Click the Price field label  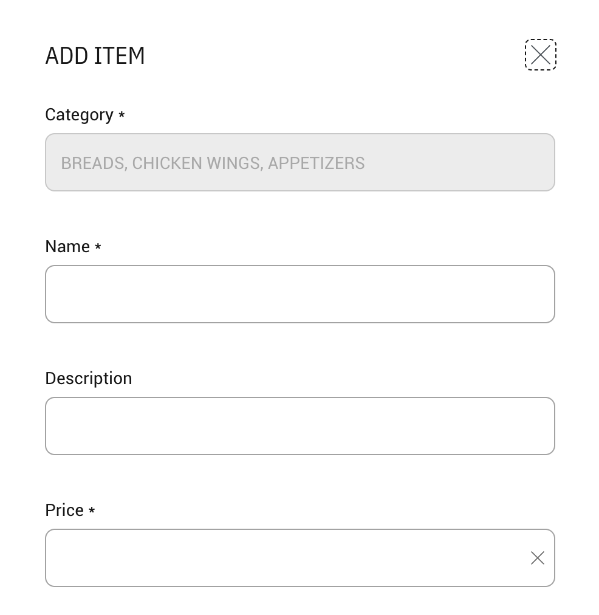point(64,510)
